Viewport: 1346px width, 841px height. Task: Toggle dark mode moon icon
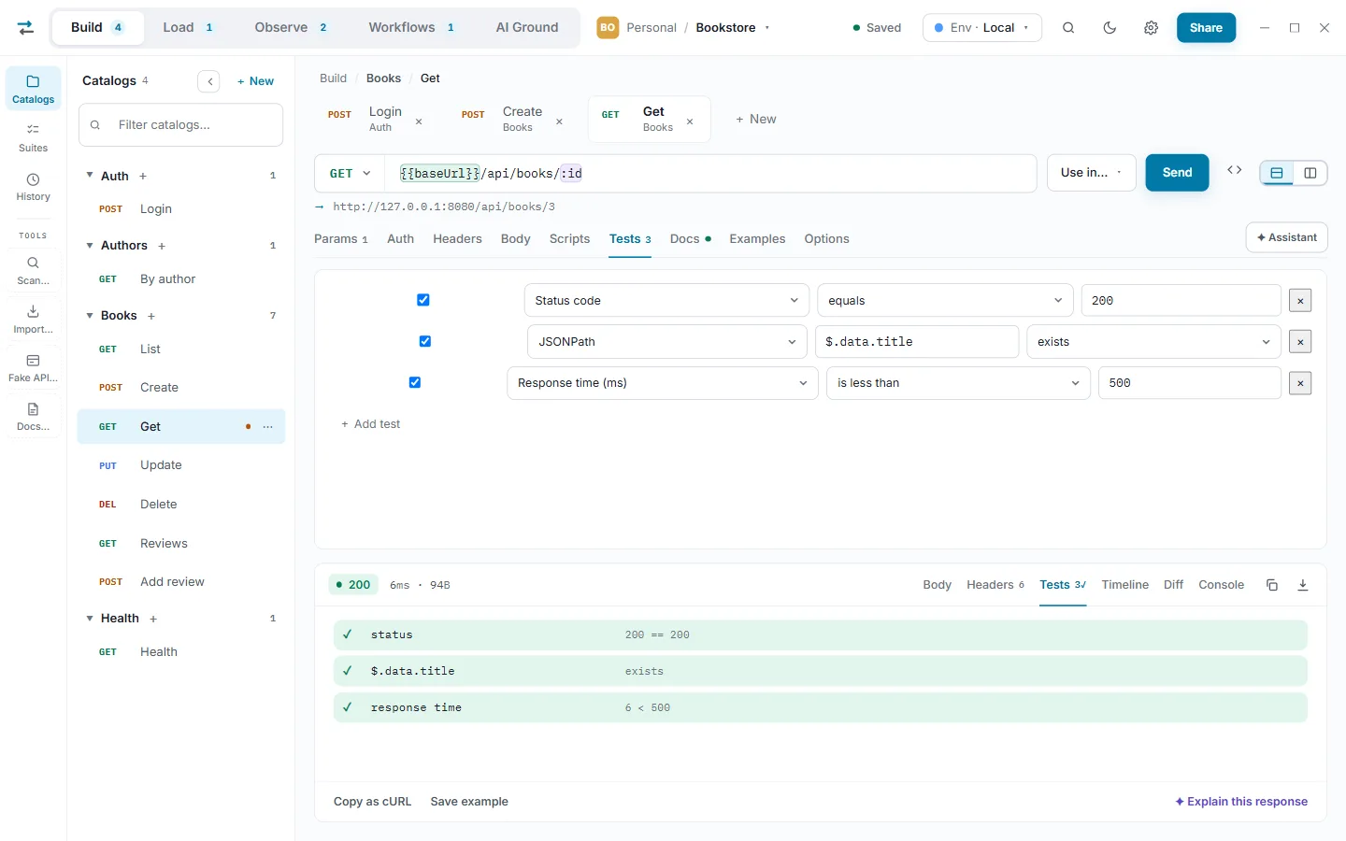1110,28
